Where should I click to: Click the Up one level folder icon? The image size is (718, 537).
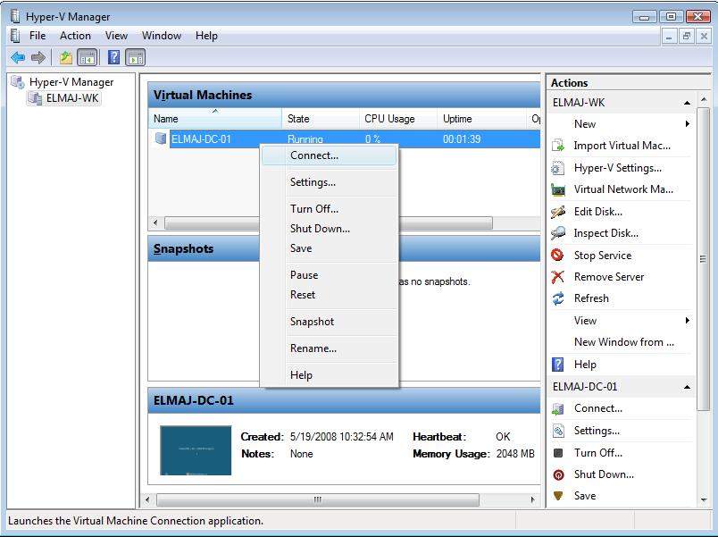[66, 58]
